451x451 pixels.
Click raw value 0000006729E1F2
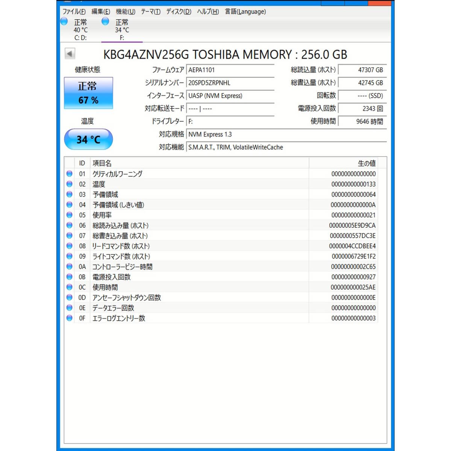pyautogui.click(x=354, y=256)
